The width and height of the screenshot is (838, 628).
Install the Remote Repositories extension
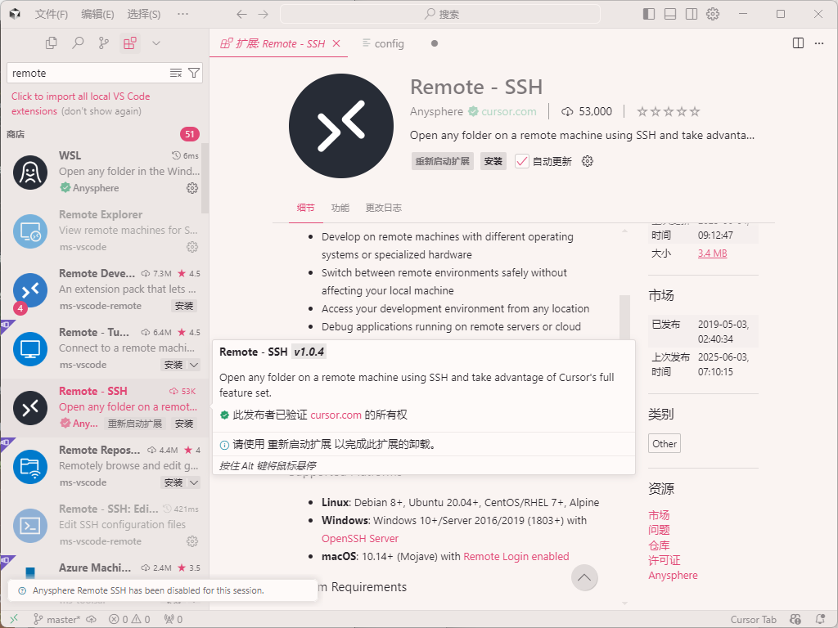coord(173,482)
